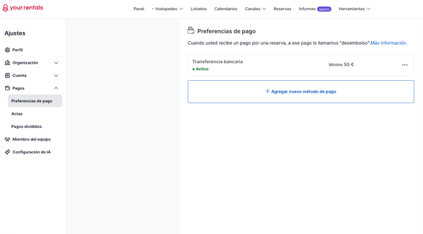This screenshot has height=234, width=423.
Task: Select Preferencias de pago in sidebar
Action: coord(35,101)
